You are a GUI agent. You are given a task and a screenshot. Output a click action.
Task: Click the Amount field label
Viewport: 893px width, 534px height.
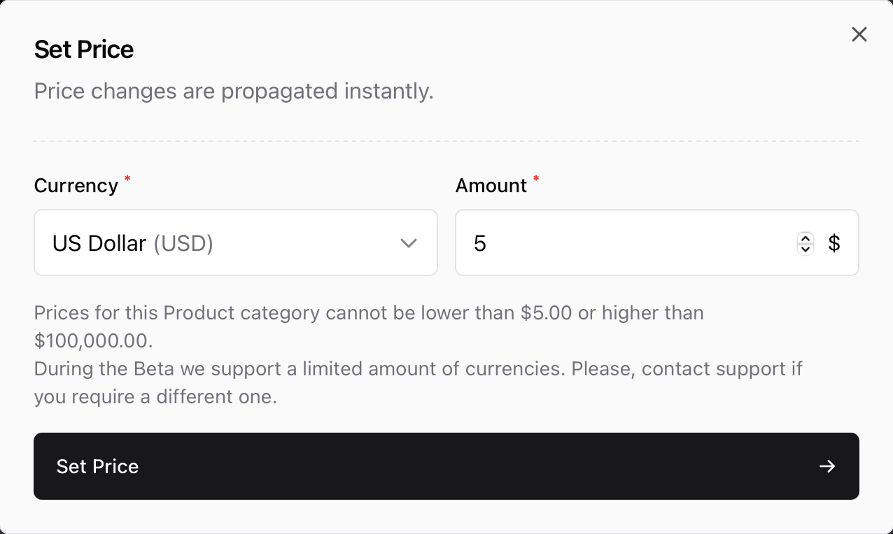(x=491, y=185)
